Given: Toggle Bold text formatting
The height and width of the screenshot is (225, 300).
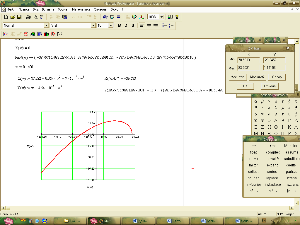Looking at the screenshot, I should point(119,25).
